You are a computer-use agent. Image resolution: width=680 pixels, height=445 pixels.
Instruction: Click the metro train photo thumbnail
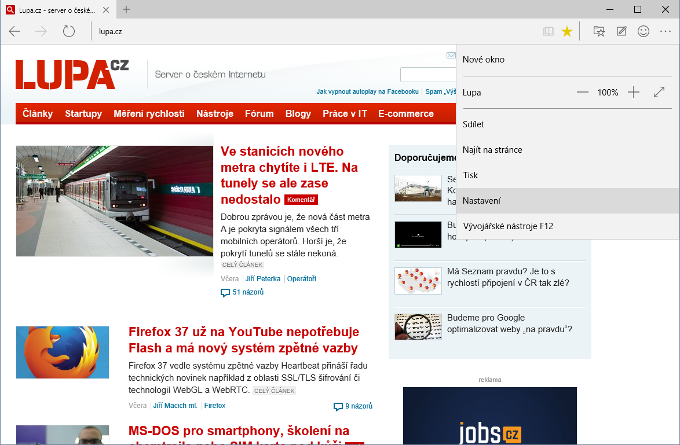pos(115,201)
